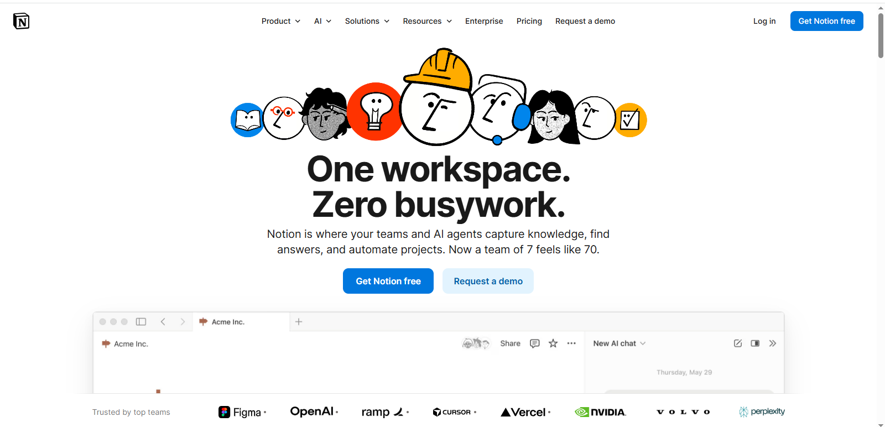Image resolution: width=885 pixels, height=427 pixels.
Task: Open the New AI chat dropdown
Action: [619, 343]
